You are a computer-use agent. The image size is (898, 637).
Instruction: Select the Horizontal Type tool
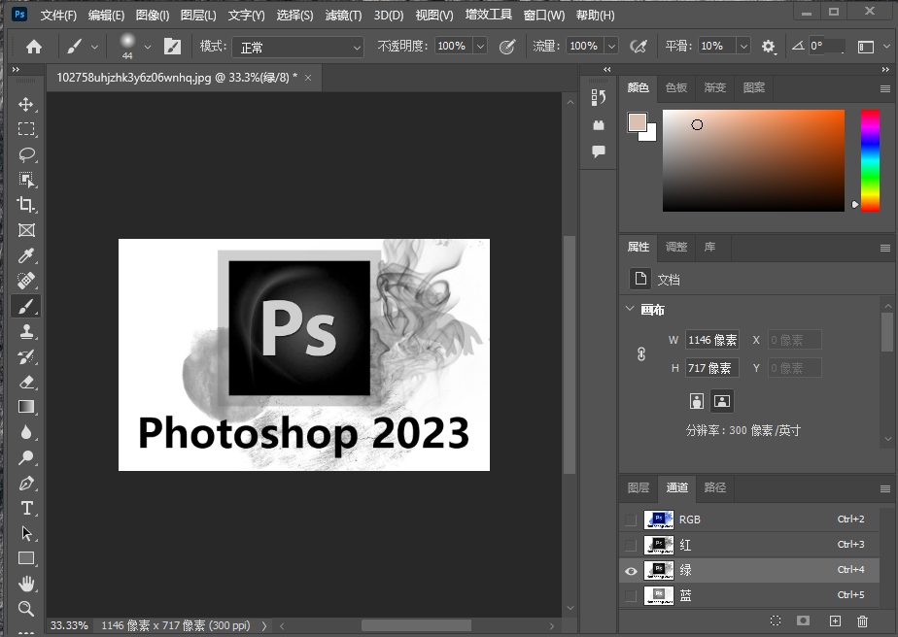click(x=26, y=508)
